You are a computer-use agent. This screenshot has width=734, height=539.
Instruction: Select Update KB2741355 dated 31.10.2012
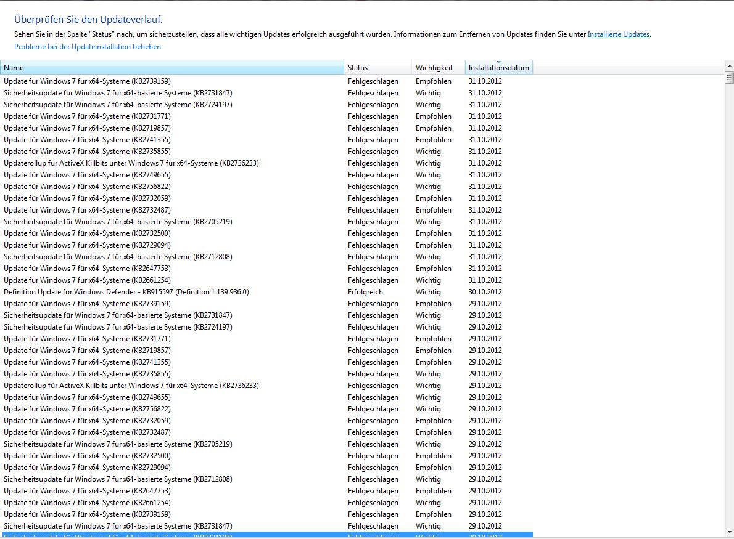point(266,140)
